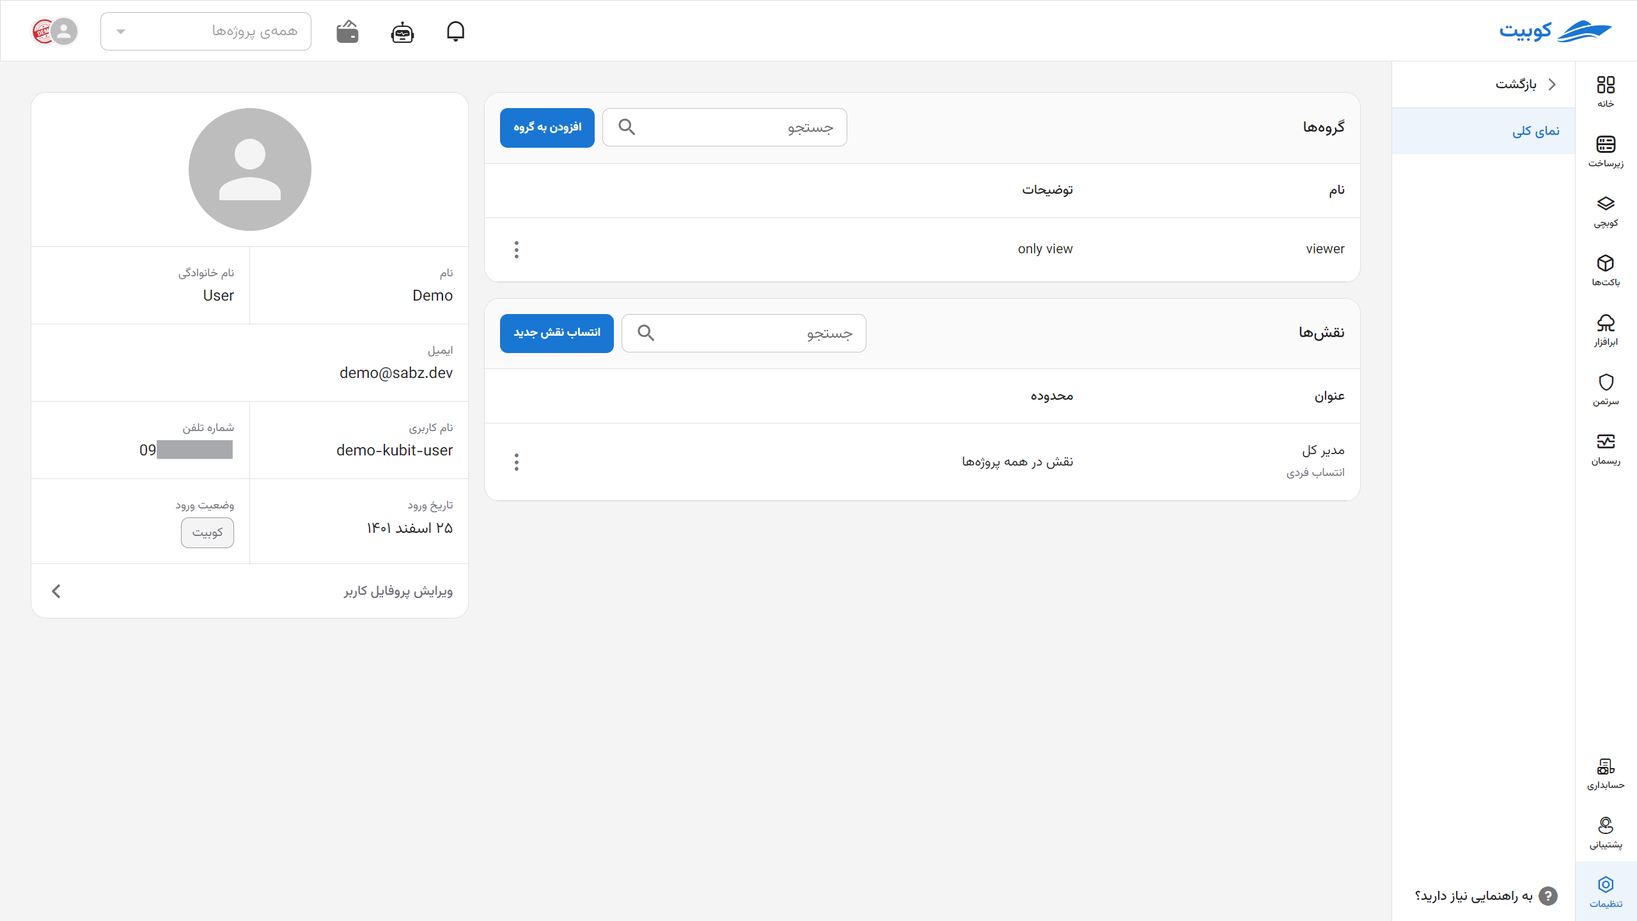The width and height of the screenshot is (1637, 921).
Task: Expand ویرایش پروفایل کاربر chevron
Action: 56,591
